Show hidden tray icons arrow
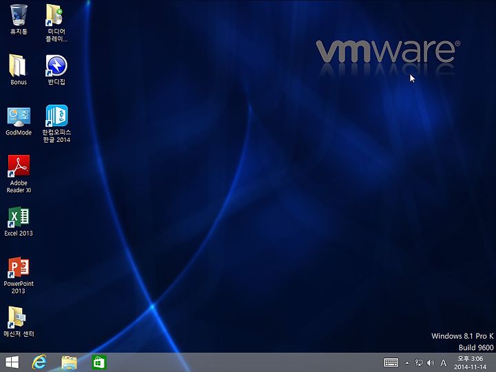The width and height of the screenshot is (496, 372). (407, 363)
